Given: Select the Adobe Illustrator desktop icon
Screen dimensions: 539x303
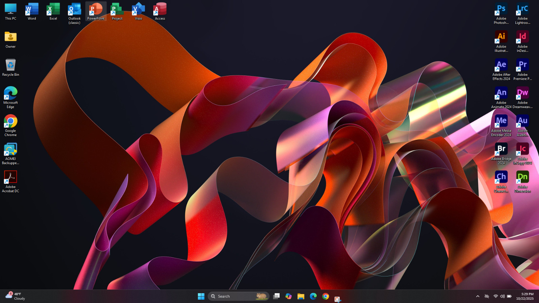Looking at the screenshot, I should click(x=501, y=41).
